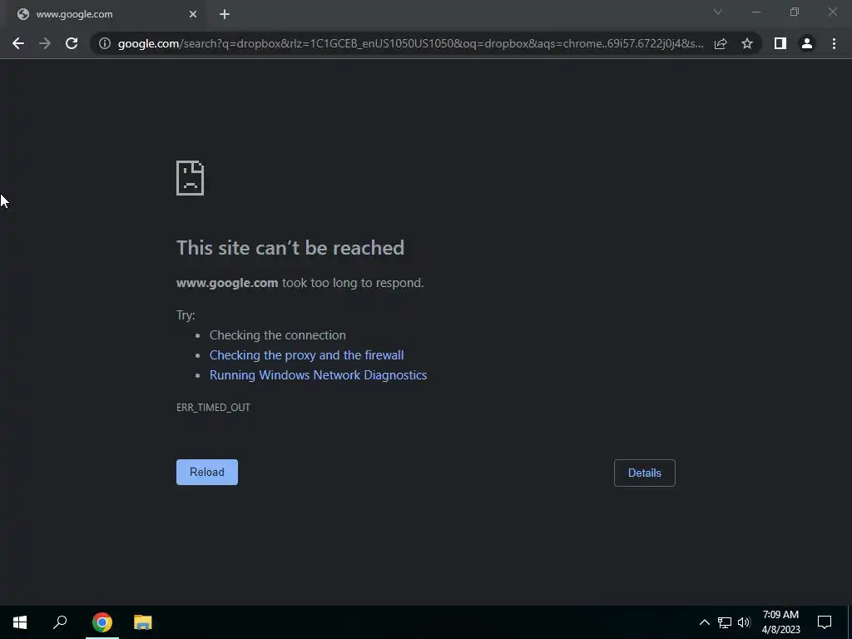Minimize the Chrome window

756,12
